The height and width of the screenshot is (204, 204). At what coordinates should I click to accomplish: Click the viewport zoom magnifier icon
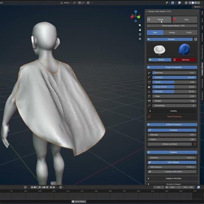coord(140,25)
